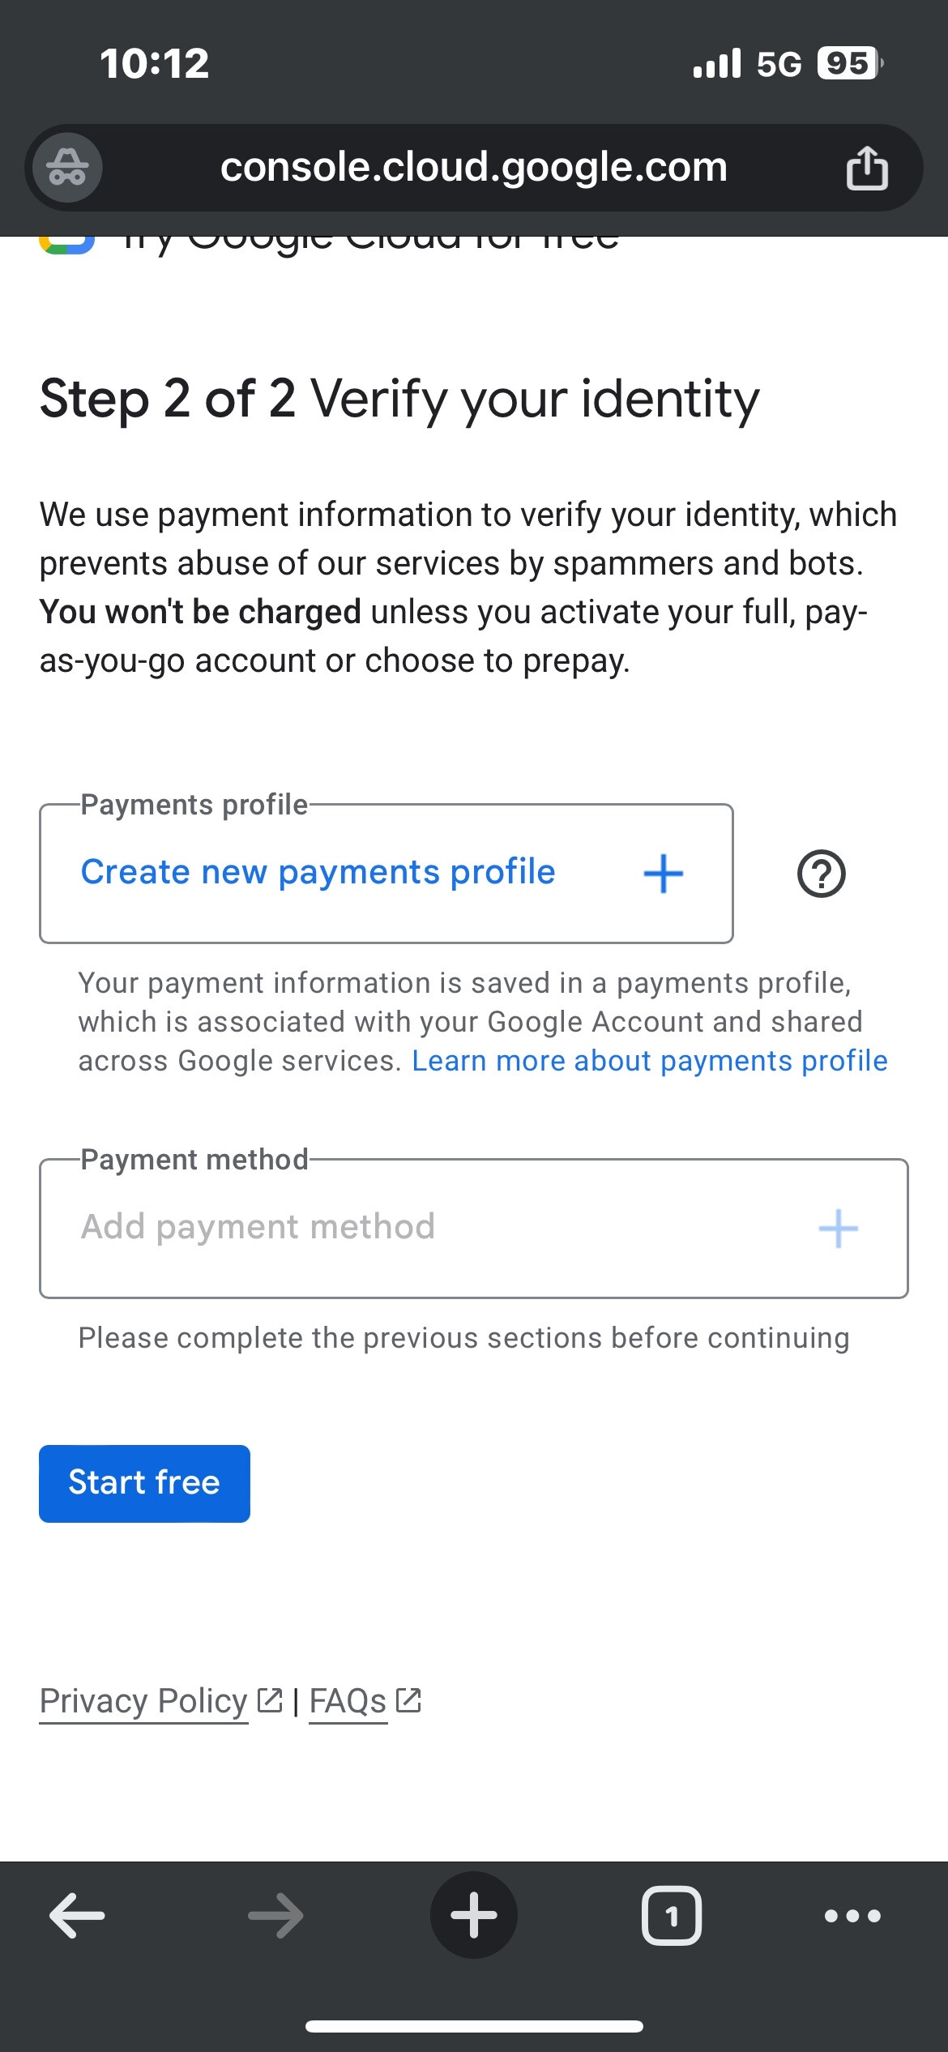
Task: Open the Add payment method field
Action: [258, 1227]
